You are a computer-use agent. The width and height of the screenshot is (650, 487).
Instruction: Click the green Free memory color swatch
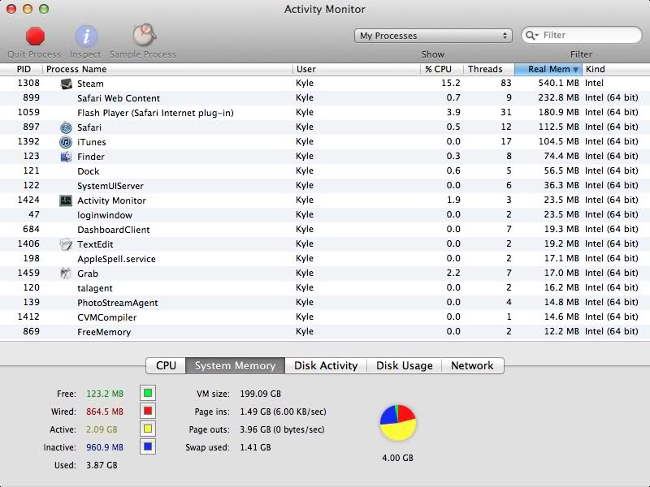tap(148, 393)
